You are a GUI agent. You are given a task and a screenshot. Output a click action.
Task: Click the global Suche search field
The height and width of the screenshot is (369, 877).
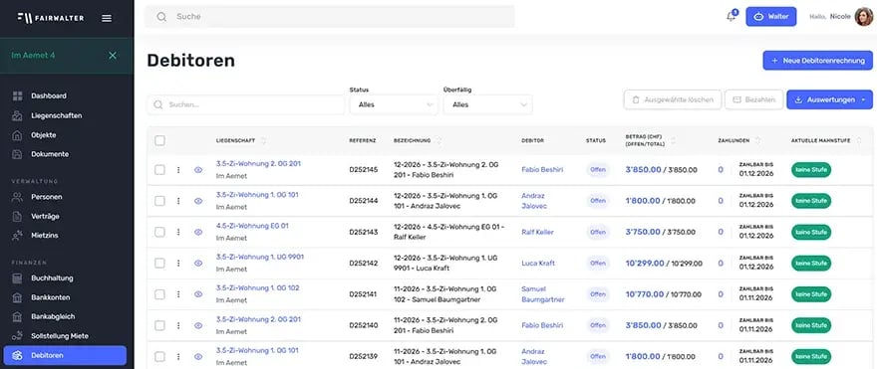tap(330, 17)
